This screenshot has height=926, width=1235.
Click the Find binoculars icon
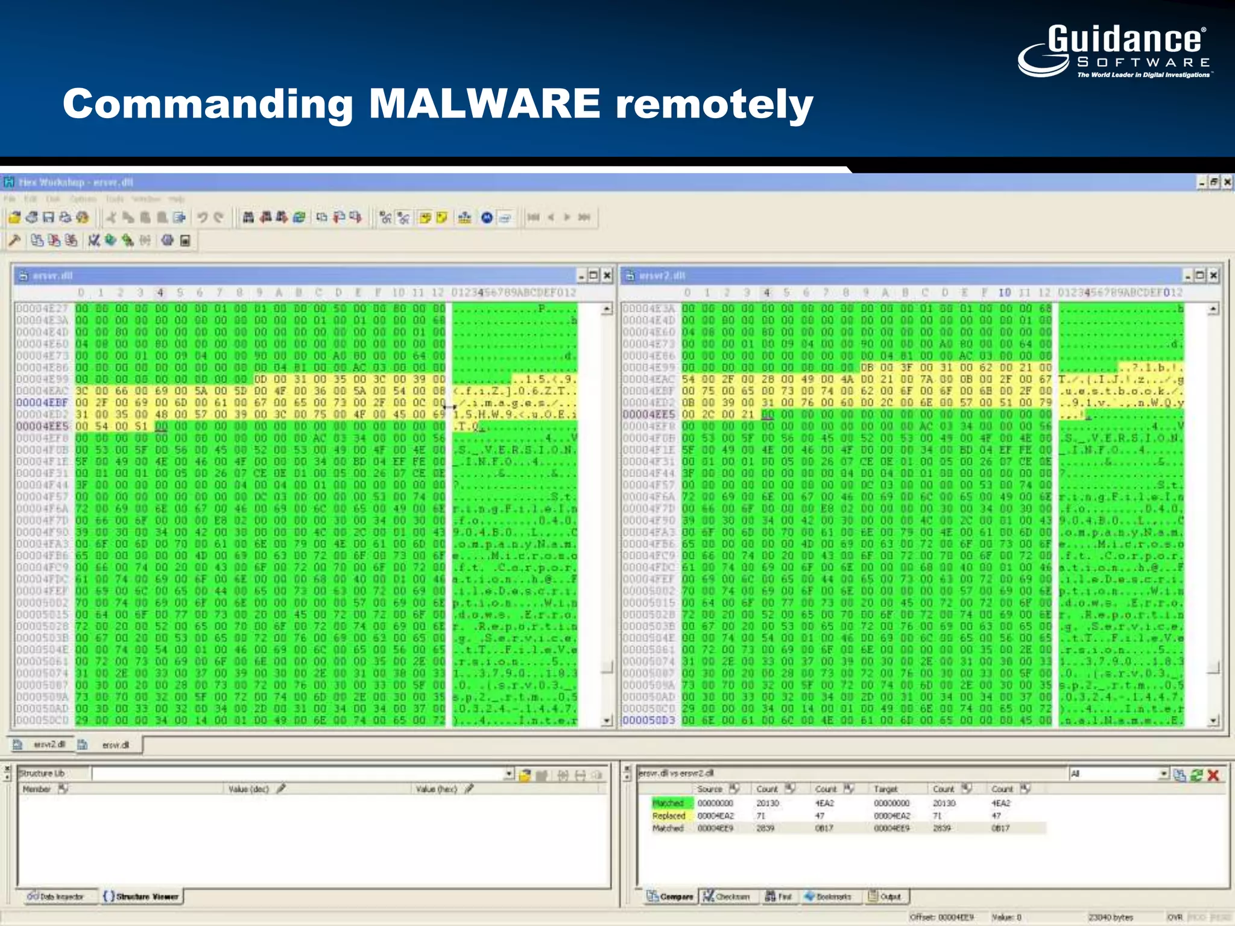pyautogui.click(x=248, y=217)
